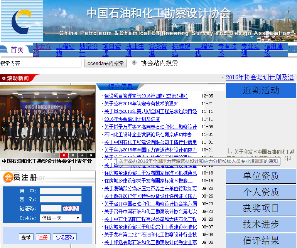
Task: Open the 勘察设计 menu item
Action: coord(88,50)
